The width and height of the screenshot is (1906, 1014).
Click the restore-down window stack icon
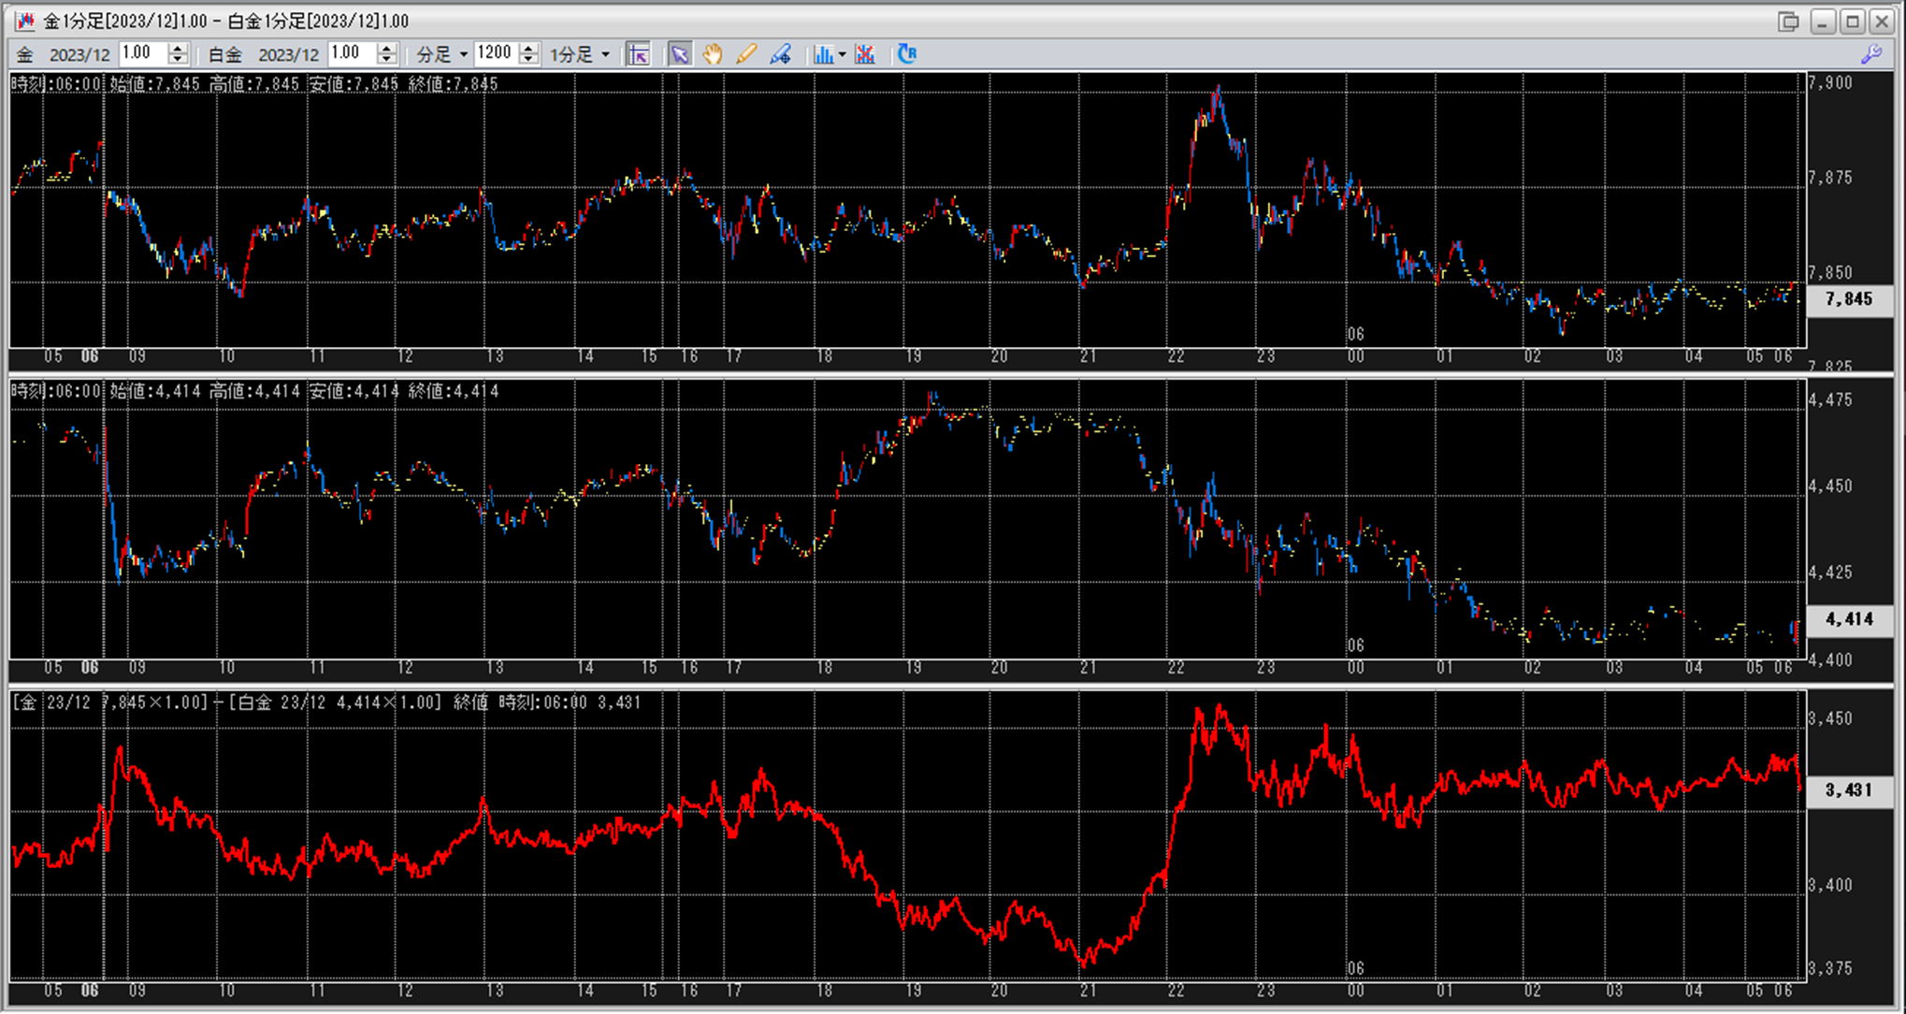pos(1787,21)
